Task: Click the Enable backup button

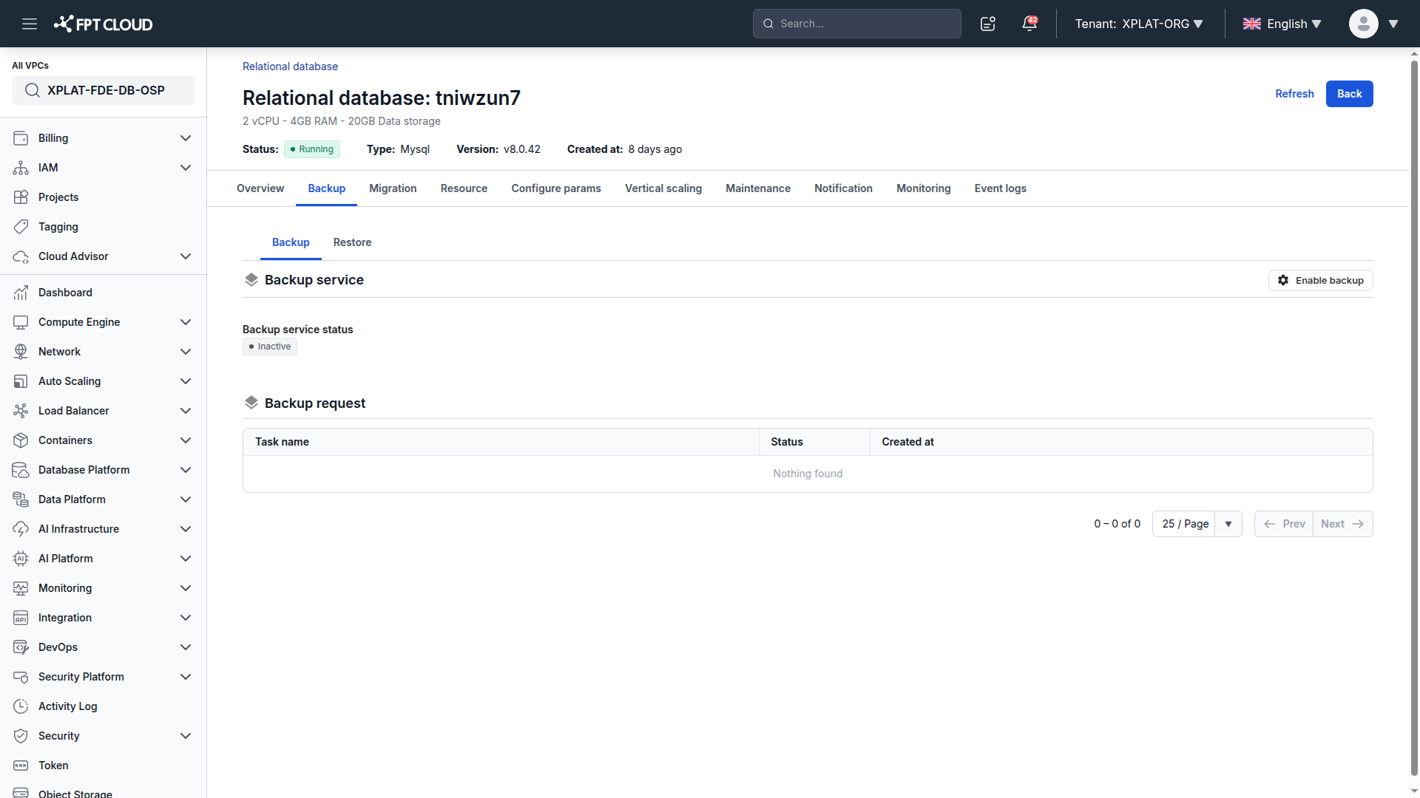Action: [1321, 280]
